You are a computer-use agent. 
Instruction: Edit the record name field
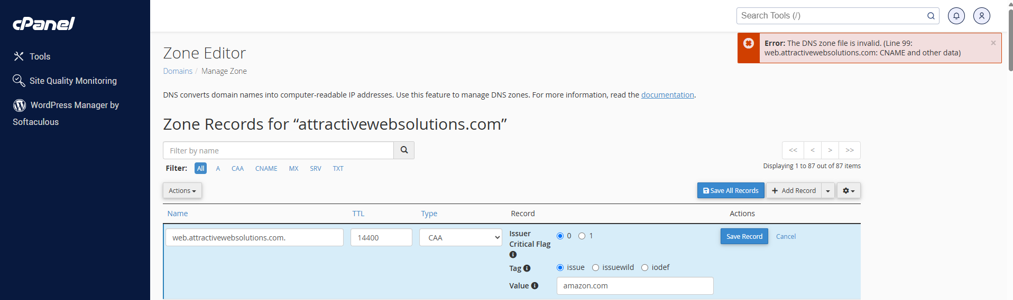click(x=254, y=237)
